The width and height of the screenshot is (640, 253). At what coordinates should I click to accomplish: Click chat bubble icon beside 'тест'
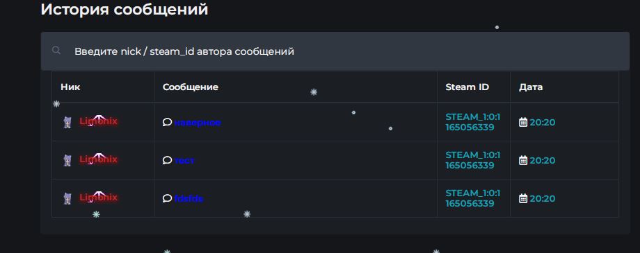click(167, 160)
